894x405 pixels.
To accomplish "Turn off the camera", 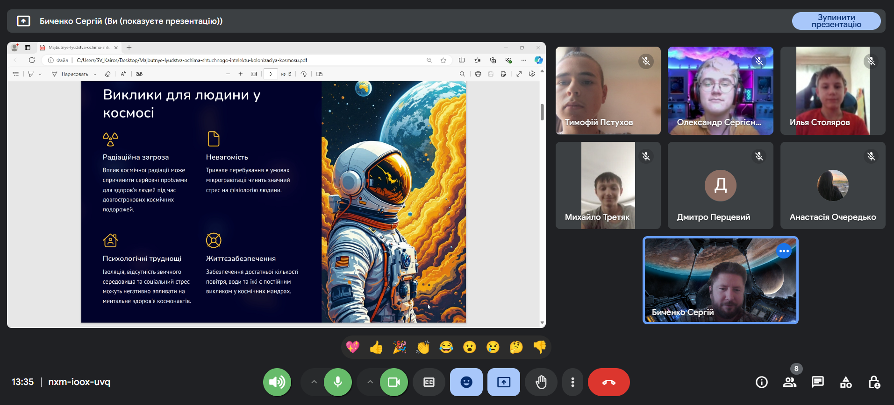I will (393, 382).
